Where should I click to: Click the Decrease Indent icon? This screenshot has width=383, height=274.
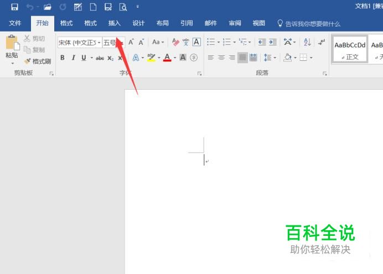pyautogui.click(x=262, y=42)
